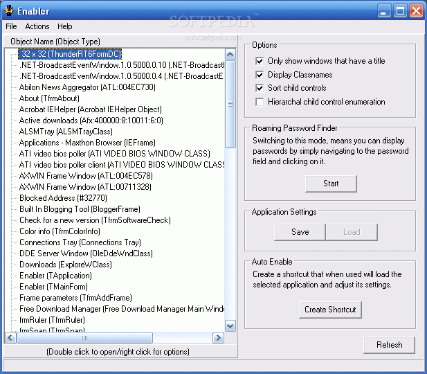Select AXWIN Frame Window (ATL:00711328)
This screenshot has width=427, height=374.
tap(85, 187)
